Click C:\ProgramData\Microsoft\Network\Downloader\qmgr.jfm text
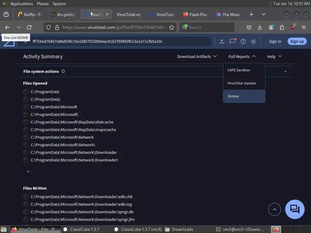Viewport: 311px width, 233px height. click(x=83, y=220)
